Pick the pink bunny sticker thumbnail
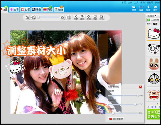The height and width of the screenshot is (125, 161). tap(154, 64)
